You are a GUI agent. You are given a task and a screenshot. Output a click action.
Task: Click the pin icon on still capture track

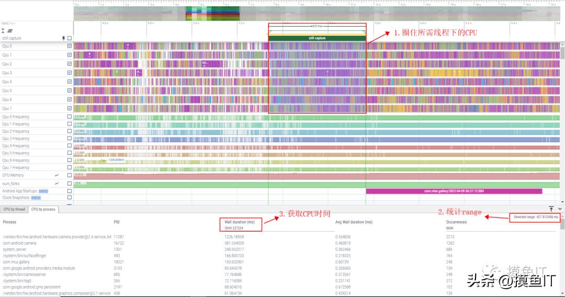tap(64, 38)
